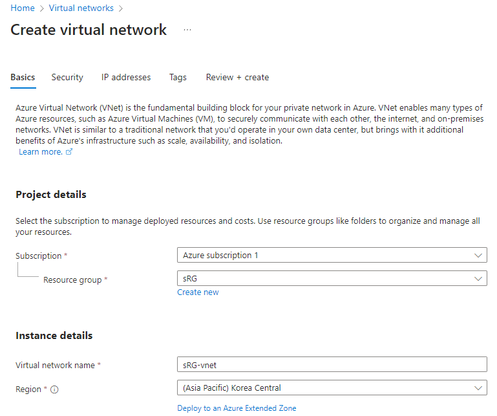Image resolution: width=497 pixels, height=416 pixels.
Task: Switch to the Security tab
Action: 67,77
